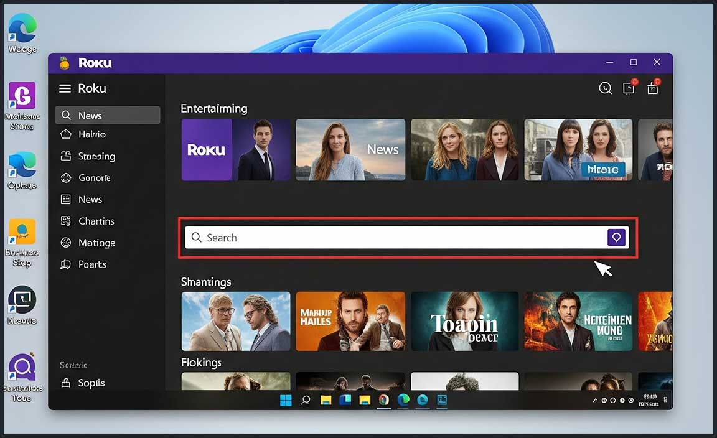Click the clock in the taskbar
The height and width of the screenshot is (438, 717).
click(x=649, y=401)
